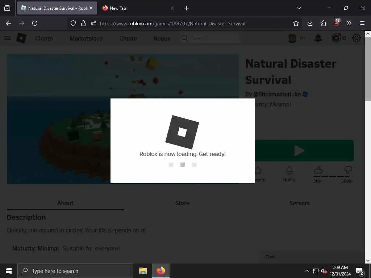Open the @Stickmasterluke creator link
The height and width of the screenshot is (278, 371).
click(x=277, y=94)
